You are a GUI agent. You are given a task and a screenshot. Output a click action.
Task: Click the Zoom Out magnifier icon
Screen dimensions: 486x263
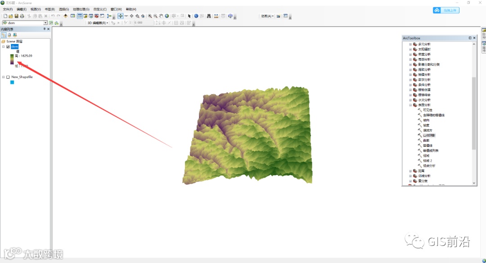(x=155, y=16)
